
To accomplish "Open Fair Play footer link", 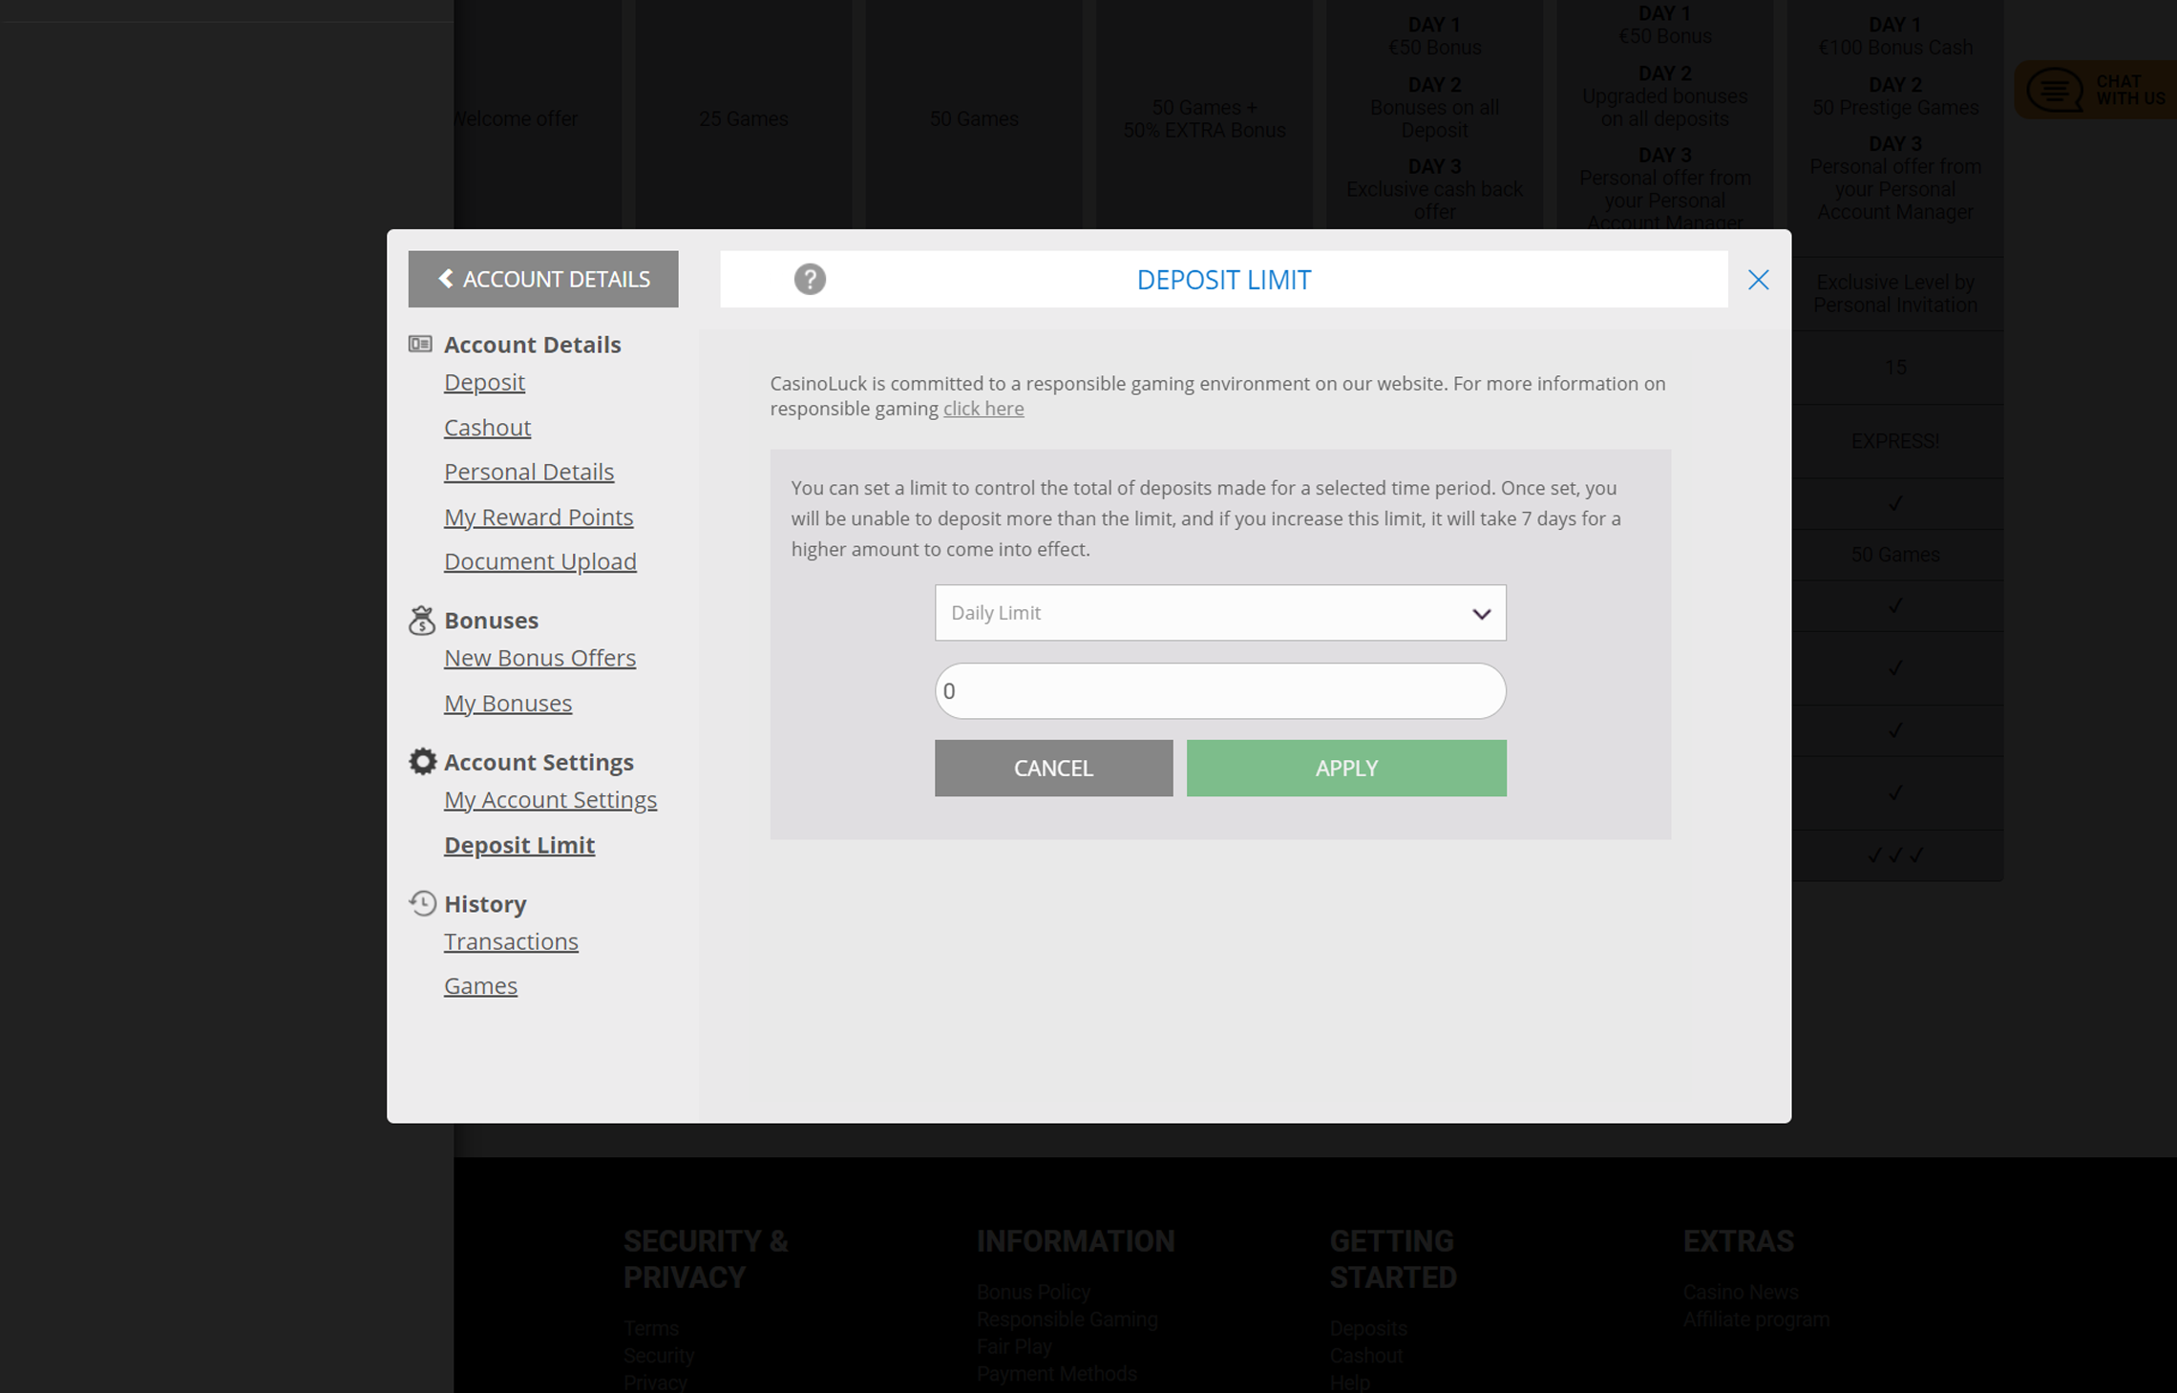I will point(1014,1346).
